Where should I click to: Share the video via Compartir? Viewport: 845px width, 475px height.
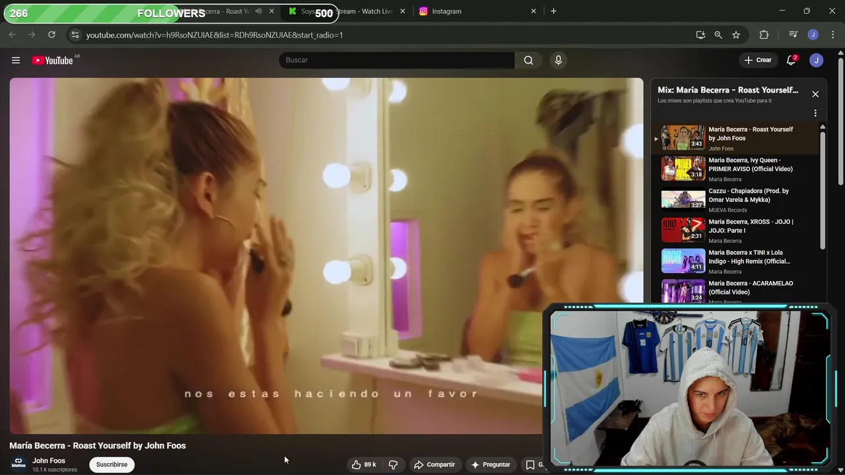[x=434, y=464]
